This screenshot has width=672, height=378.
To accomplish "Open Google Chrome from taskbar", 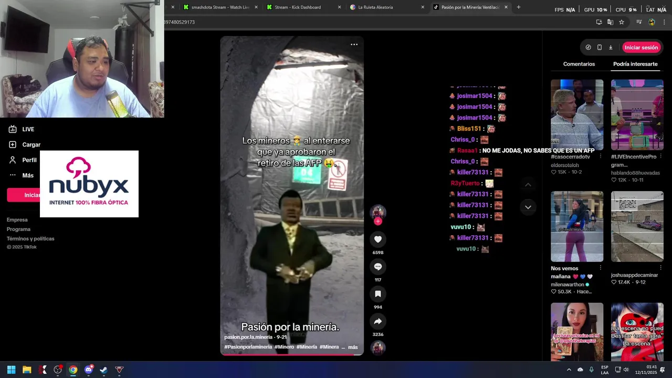I will [x=73, y=370].
